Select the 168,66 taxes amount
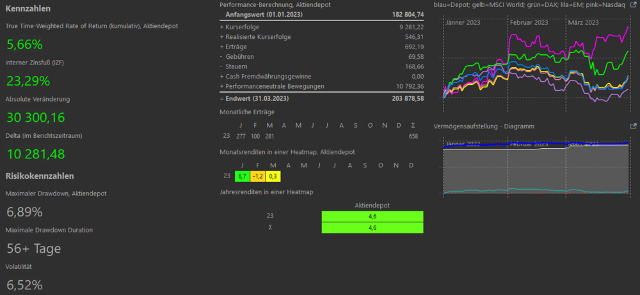The width and height of the screenshot is (640, 295). tap(415, 66)
